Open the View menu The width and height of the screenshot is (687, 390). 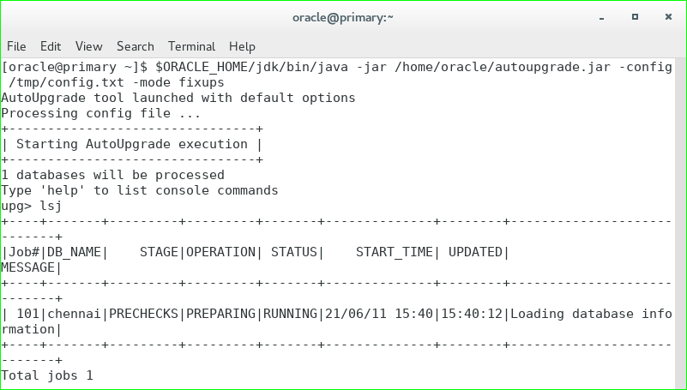(88, 46)
